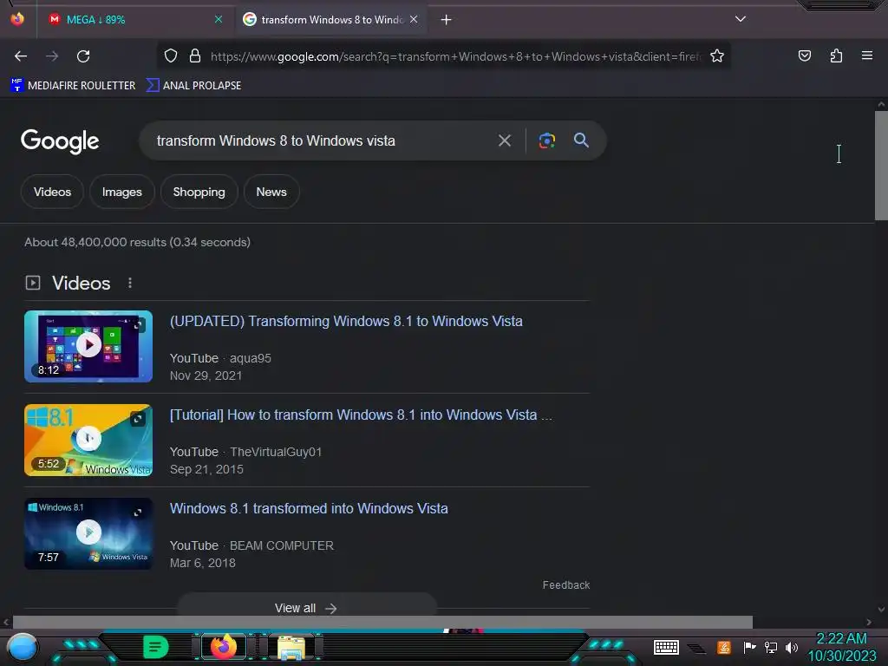The height and width of the screenshot is (666, 888).
Task: Submit search with the magnifier icon
Action: (581, 140)
